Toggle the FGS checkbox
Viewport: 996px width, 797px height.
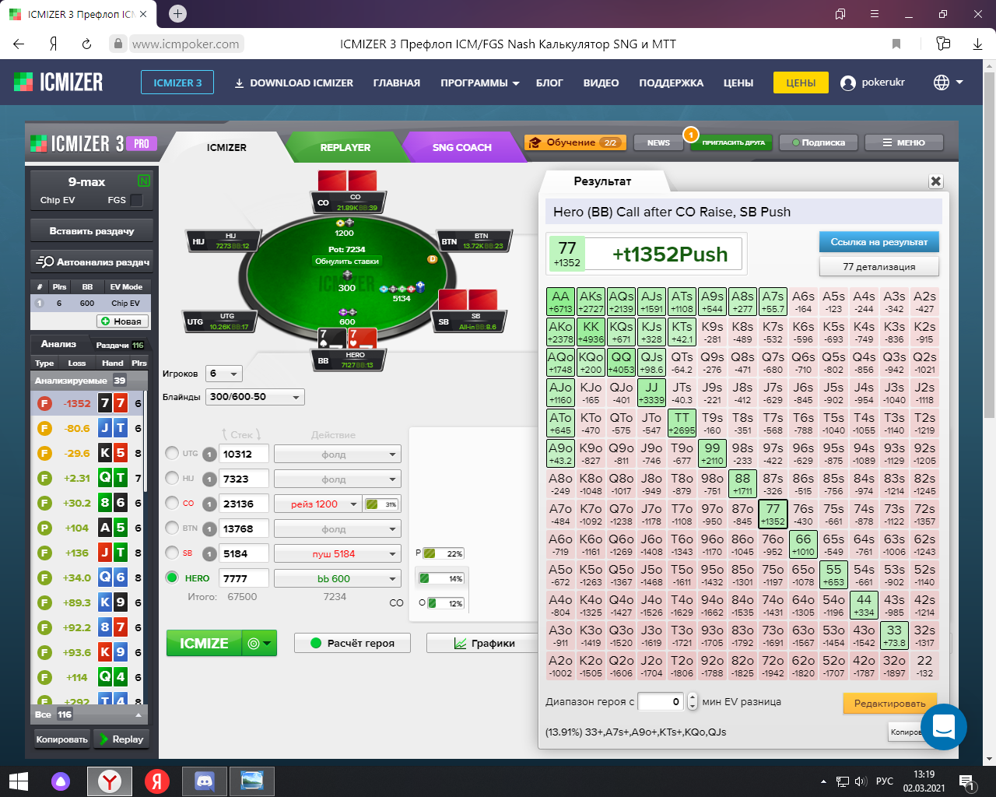point(136,200)
